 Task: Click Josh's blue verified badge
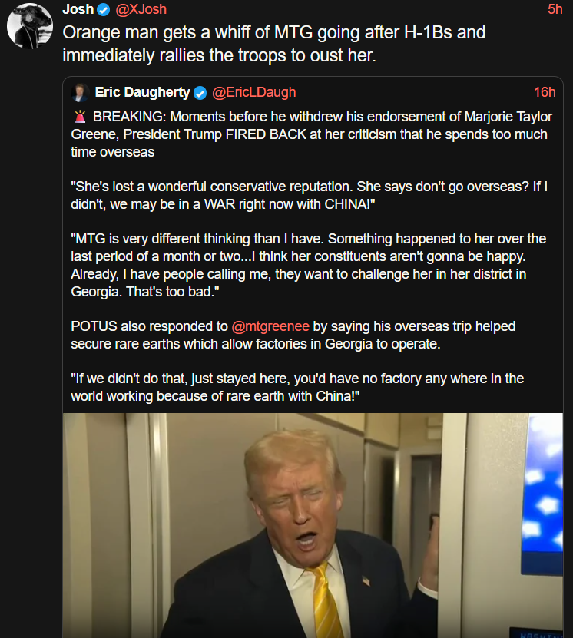[x=104, y=9]
